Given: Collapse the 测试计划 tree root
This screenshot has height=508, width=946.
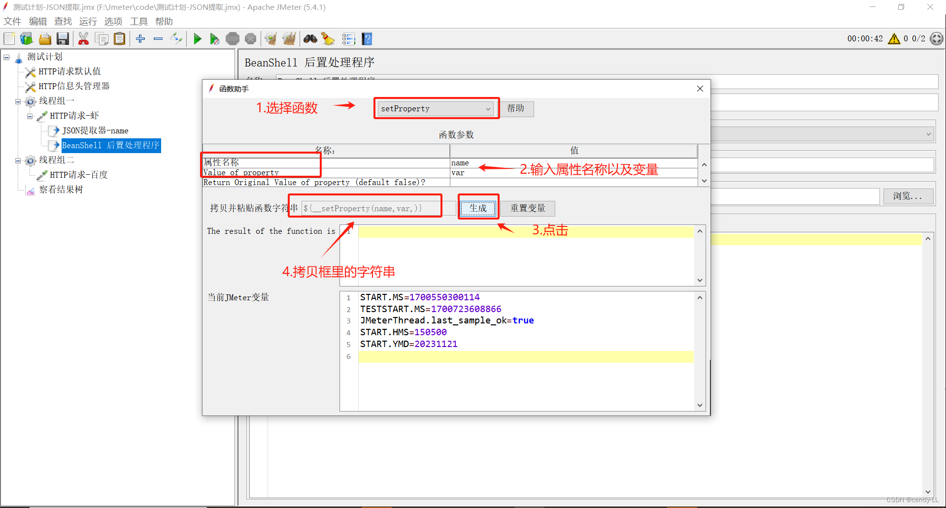Looking at the screenshot, I should [x=6, y=57].
